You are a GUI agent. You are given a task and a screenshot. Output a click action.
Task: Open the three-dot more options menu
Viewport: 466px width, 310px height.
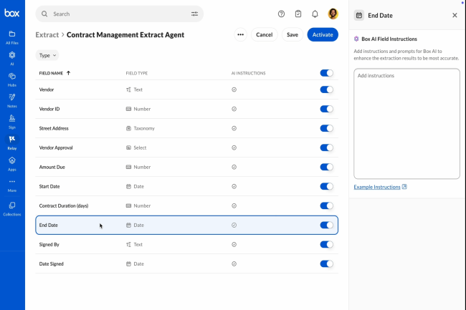point(240,34)
